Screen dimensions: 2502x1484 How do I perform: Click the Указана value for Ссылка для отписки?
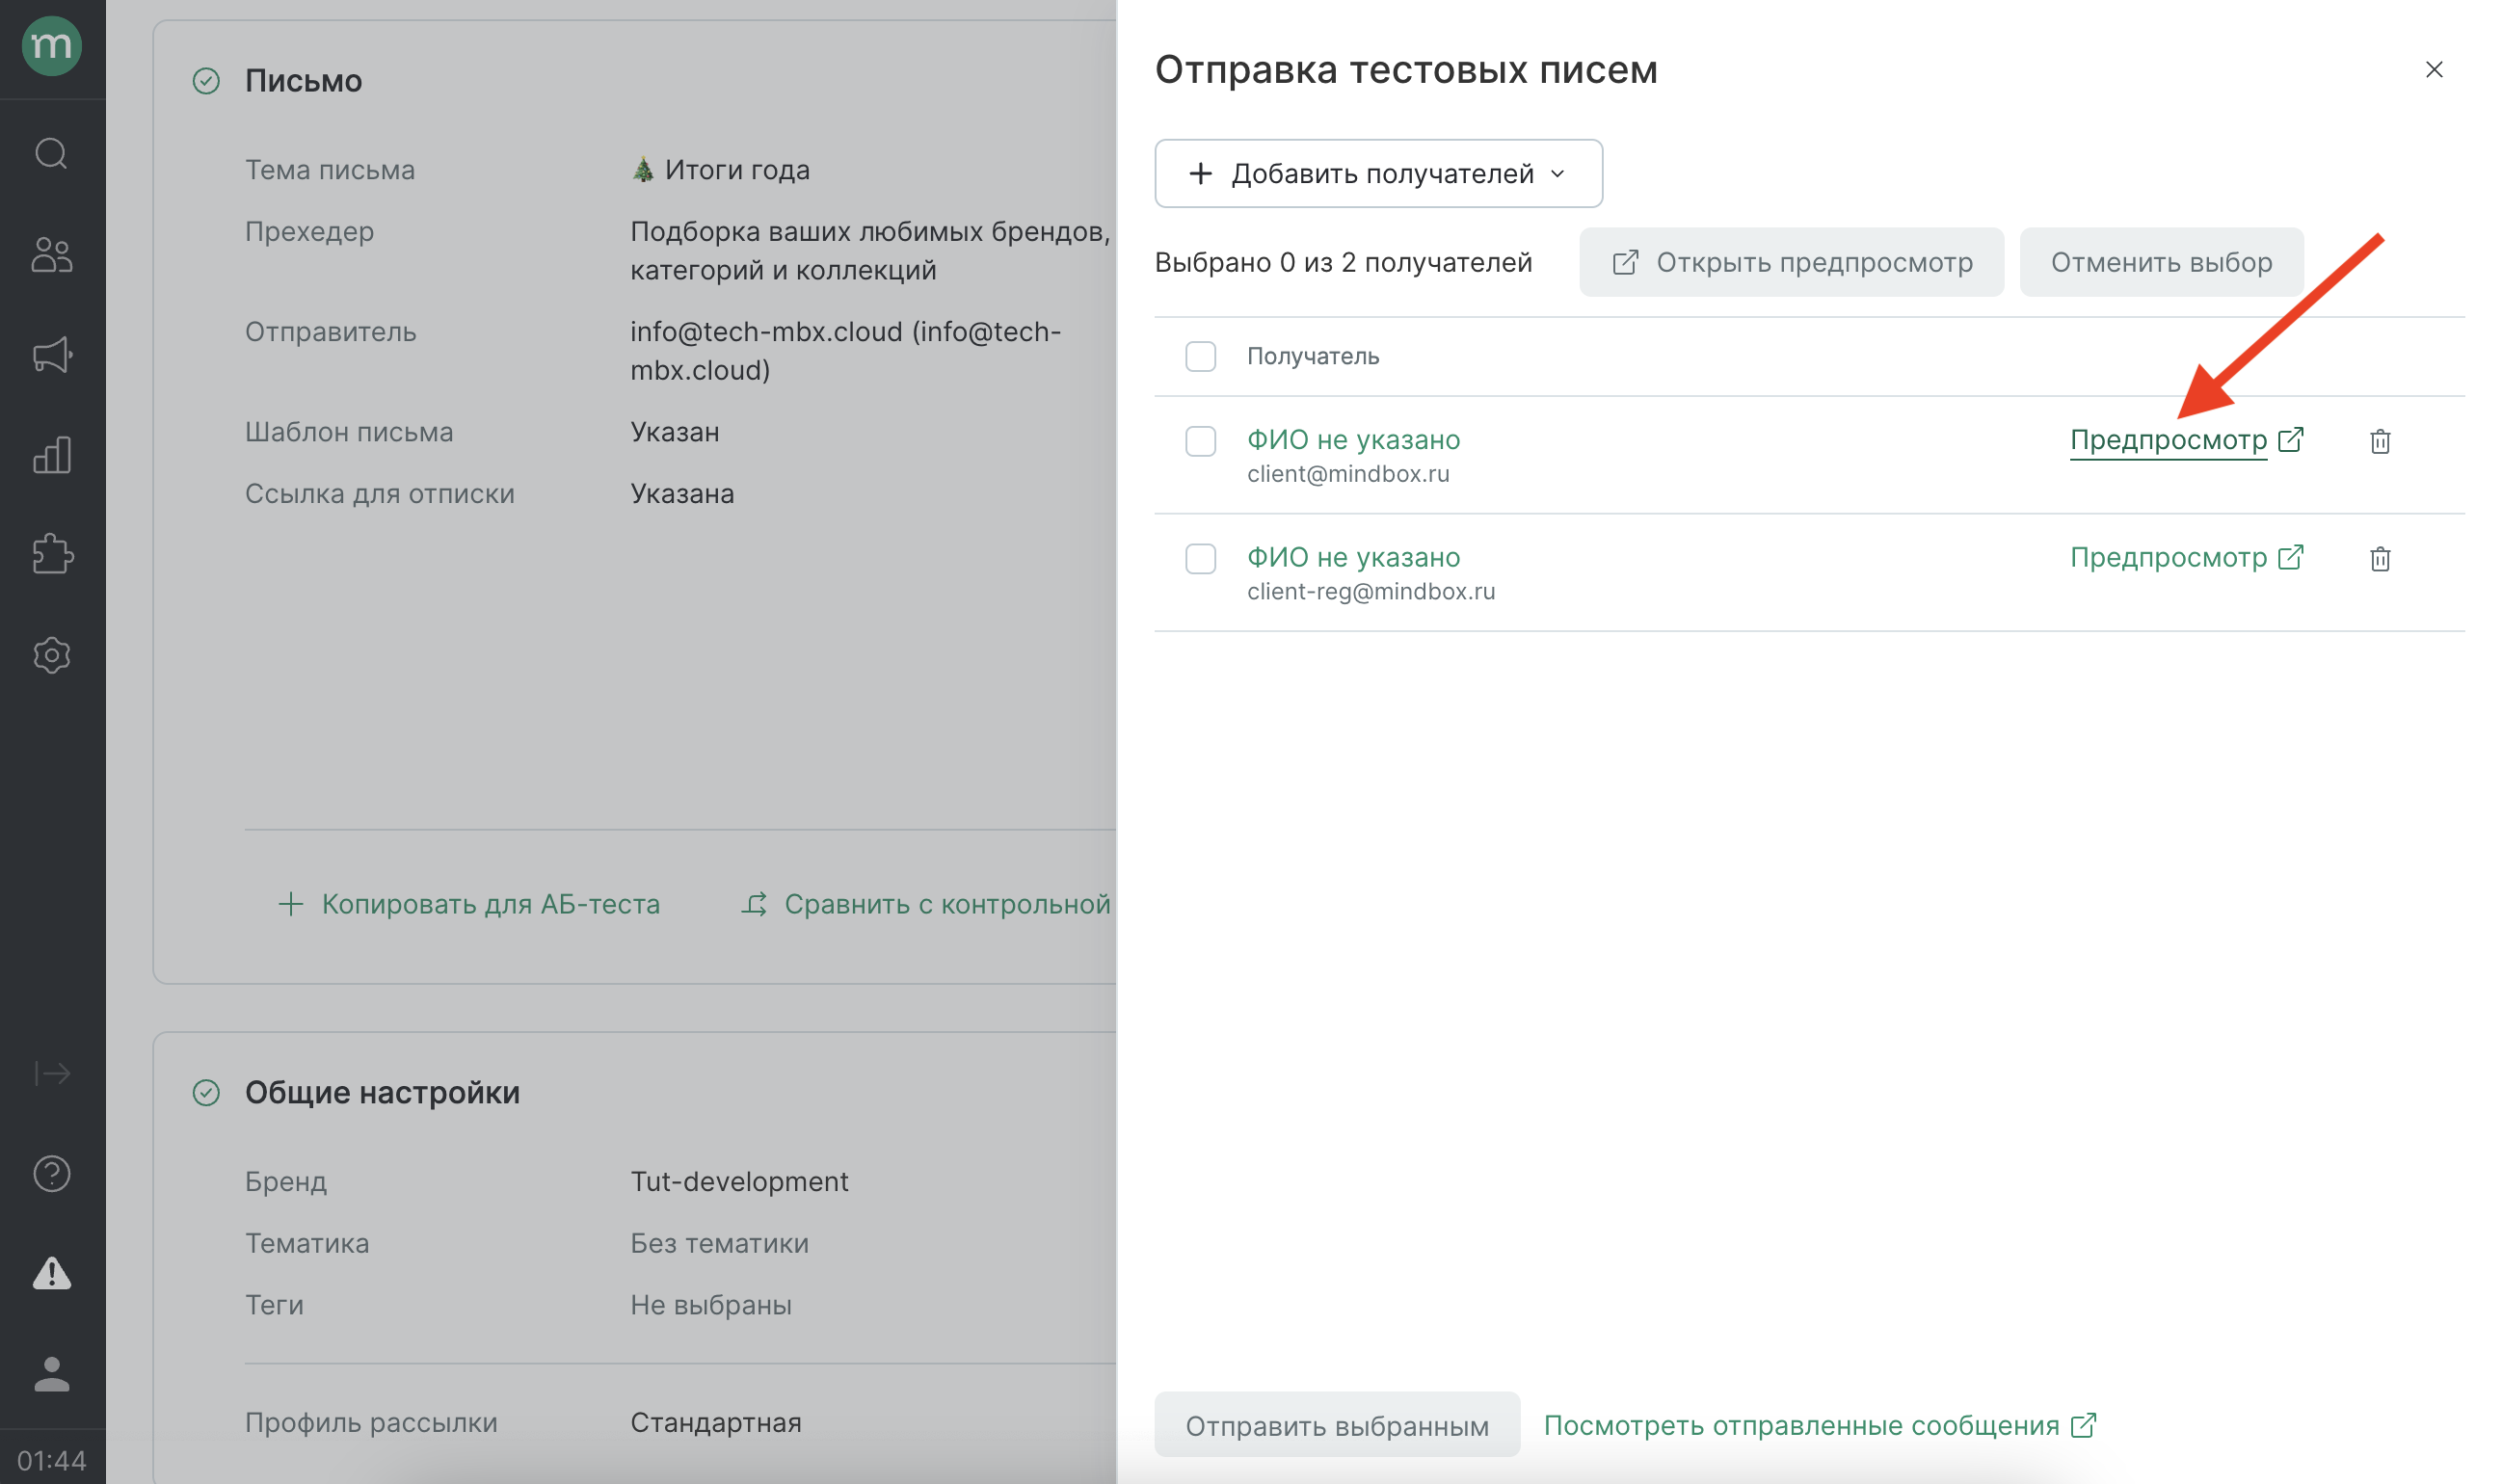[682, 494]
